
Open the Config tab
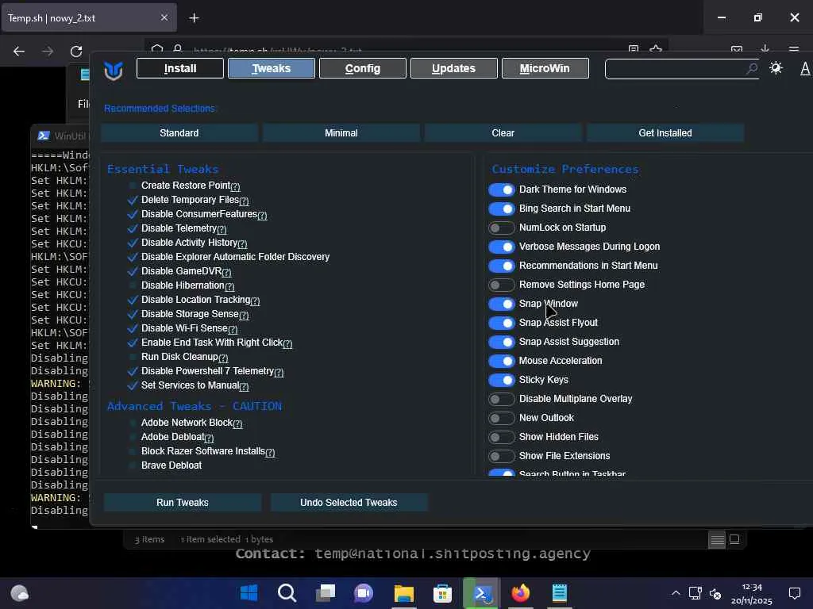pos(362,68)
